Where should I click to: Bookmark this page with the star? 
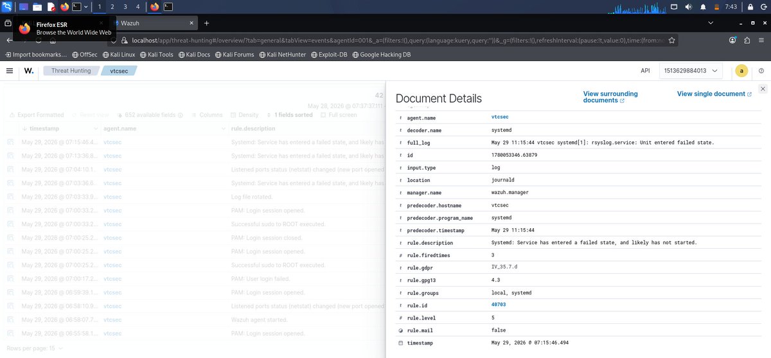click(x=671, y=40)
